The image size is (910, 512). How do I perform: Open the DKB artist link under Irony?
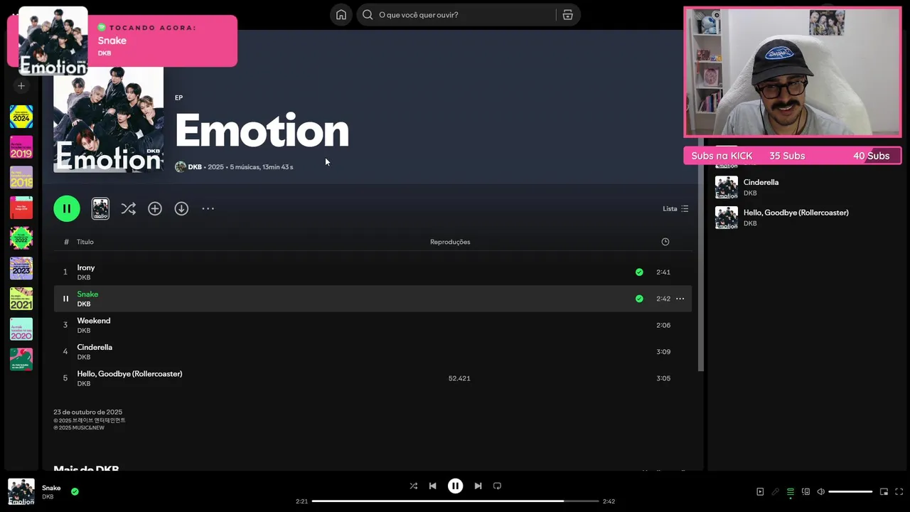(84, 277)
